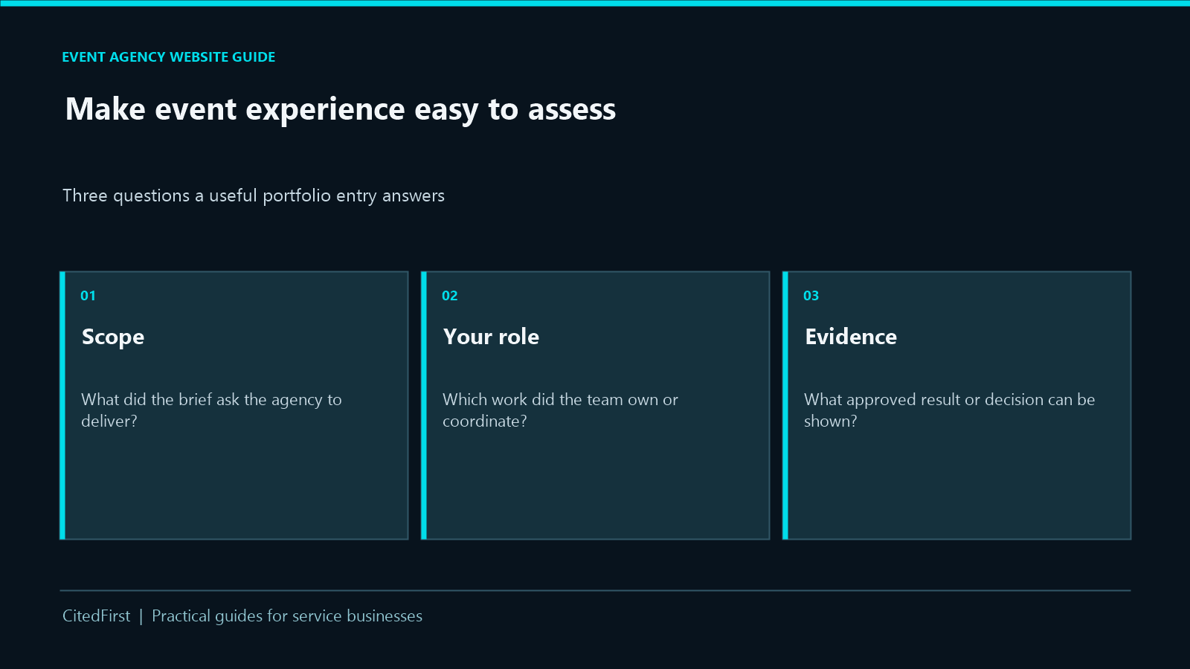
Task: Click the 'EVENT AGENCY WEBSITE GUIDE' label
Action: pos(169,57)
